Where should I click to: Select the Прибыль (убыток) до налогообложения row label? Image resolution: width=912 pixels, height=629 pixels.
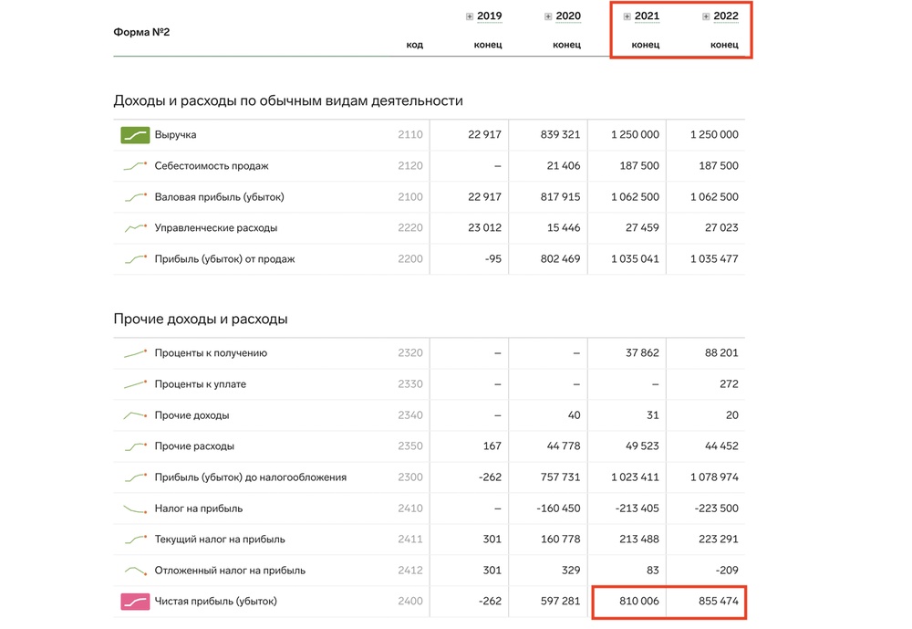click(x=250, y=477)
